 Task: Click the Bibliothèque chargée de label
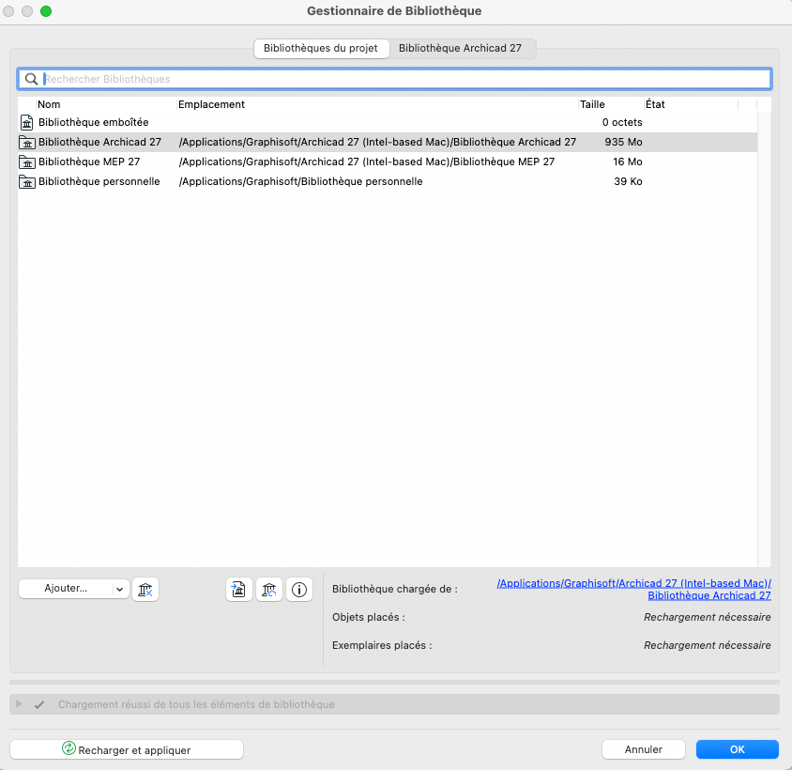tap(395, 590)
